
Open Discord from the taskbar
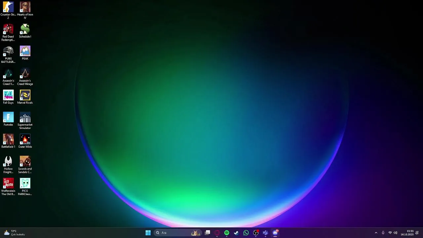coord(275,233)
